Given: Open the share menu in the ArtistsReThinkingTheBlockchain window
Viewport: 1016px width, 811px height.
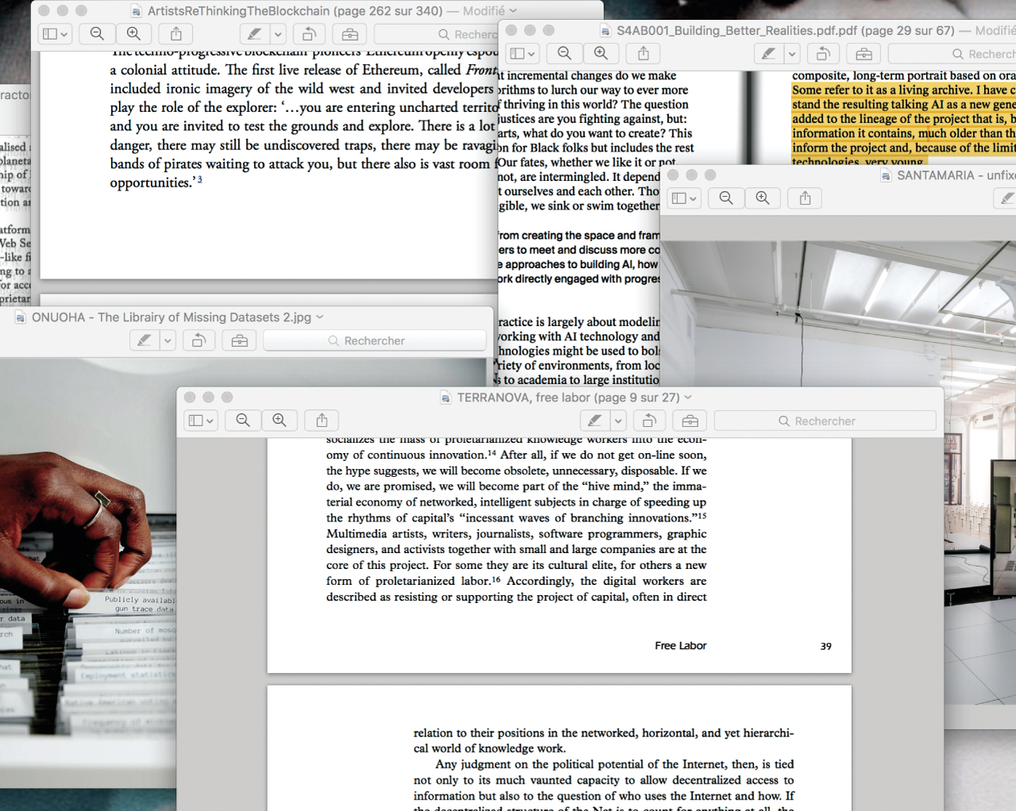Looking at the screenshot, I should 176,34.
